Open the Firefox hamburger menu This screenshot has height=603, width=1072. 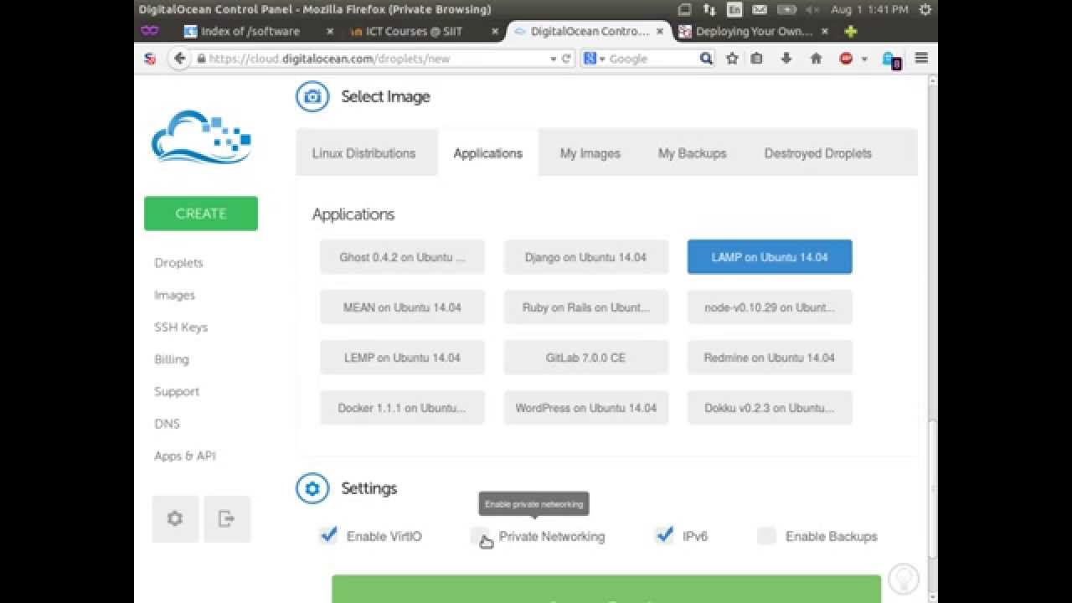(x=921, y=59)
